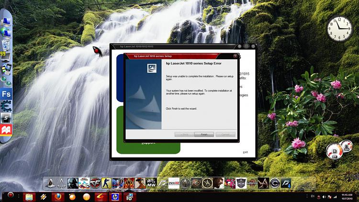Screen dimensions: 359x202
Task: Launch the hooded Assassin's Creed figure game icon
Action: [51, 183]
